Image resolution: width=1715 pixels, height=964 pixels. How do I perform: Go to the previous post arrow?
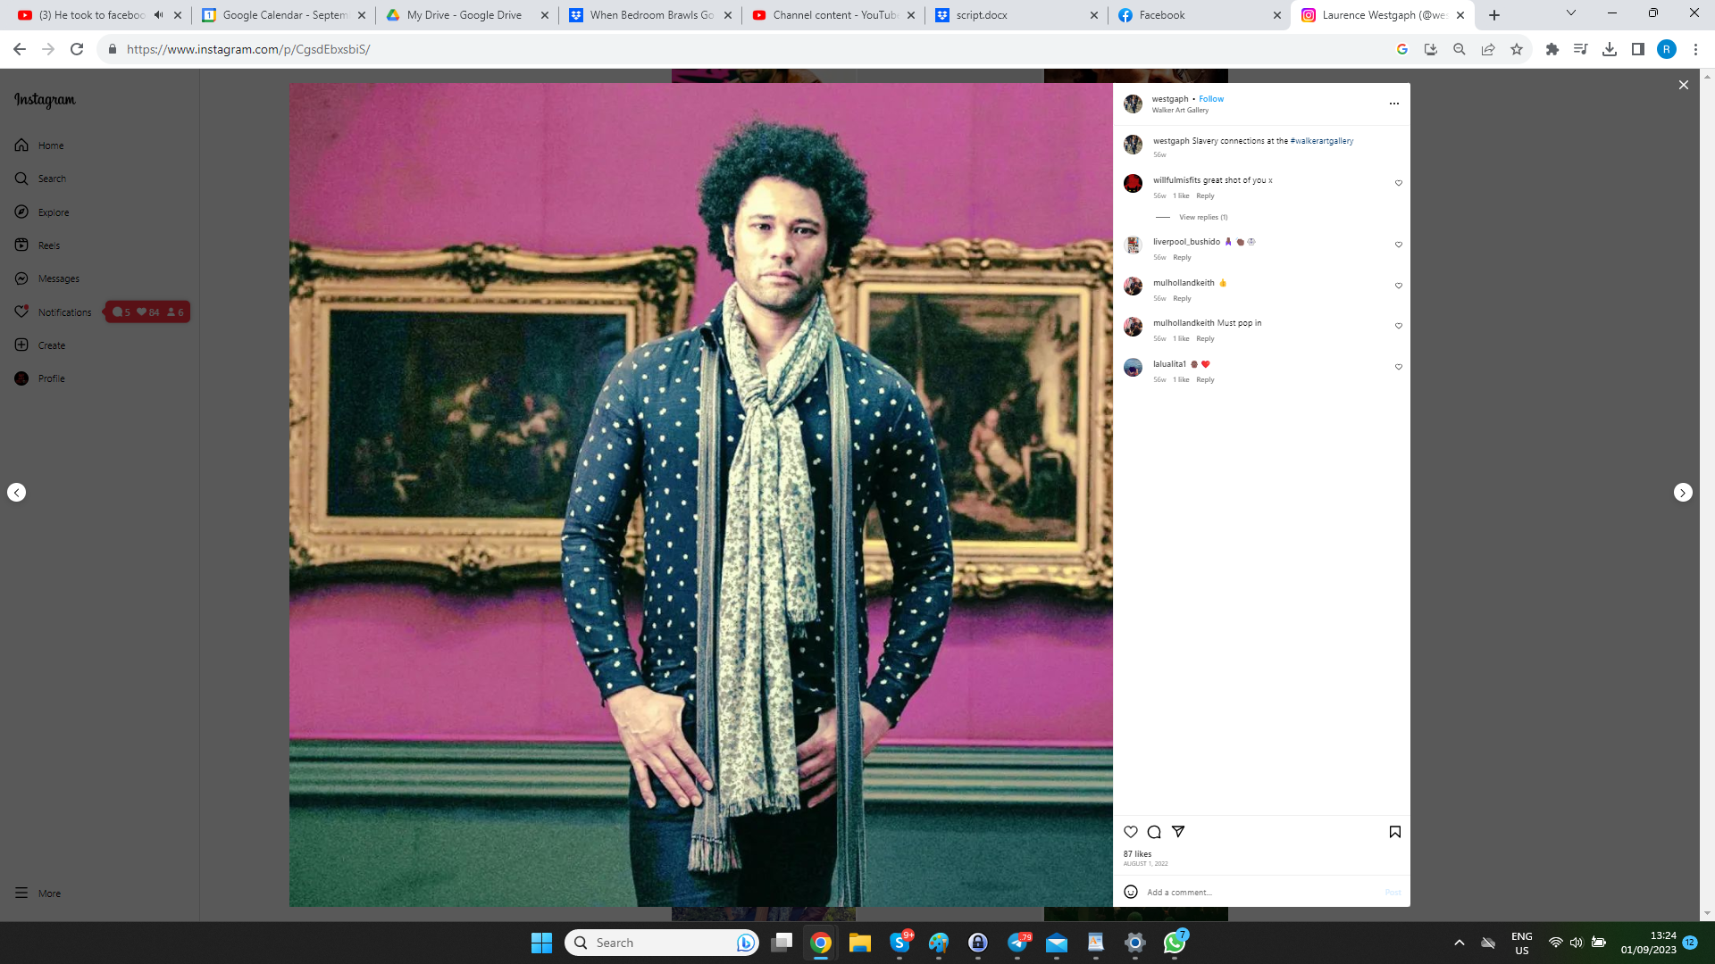coord(16,493)
